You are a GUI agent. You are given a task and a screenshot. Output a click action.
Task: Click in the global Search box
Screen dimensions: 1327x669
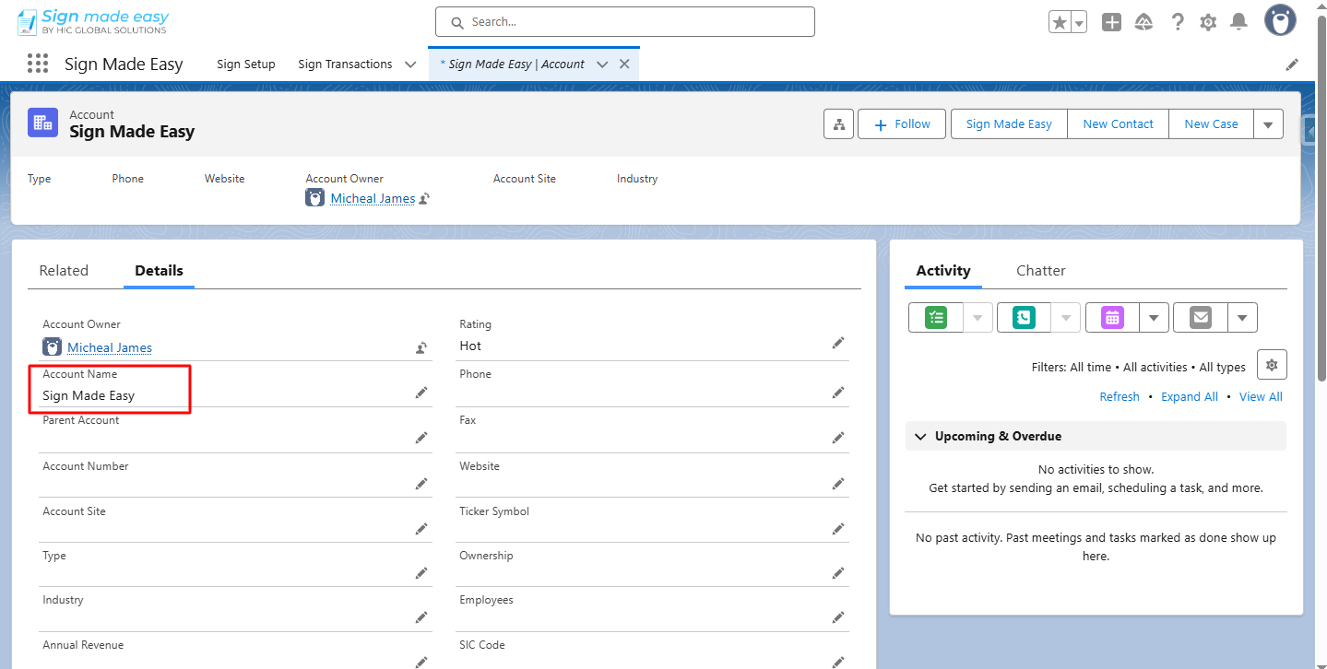(624, 22)
